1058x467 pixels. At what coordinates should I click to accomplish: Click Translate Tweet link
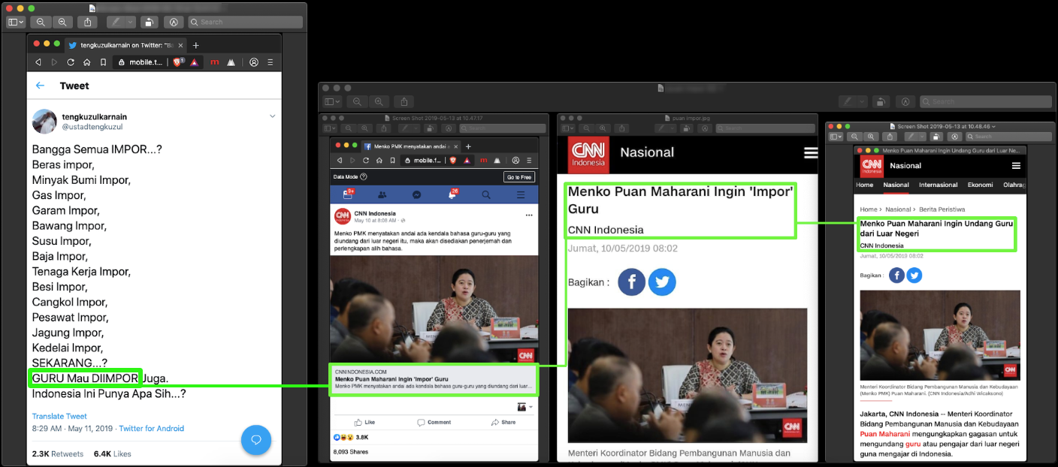(x=59, y=416)
